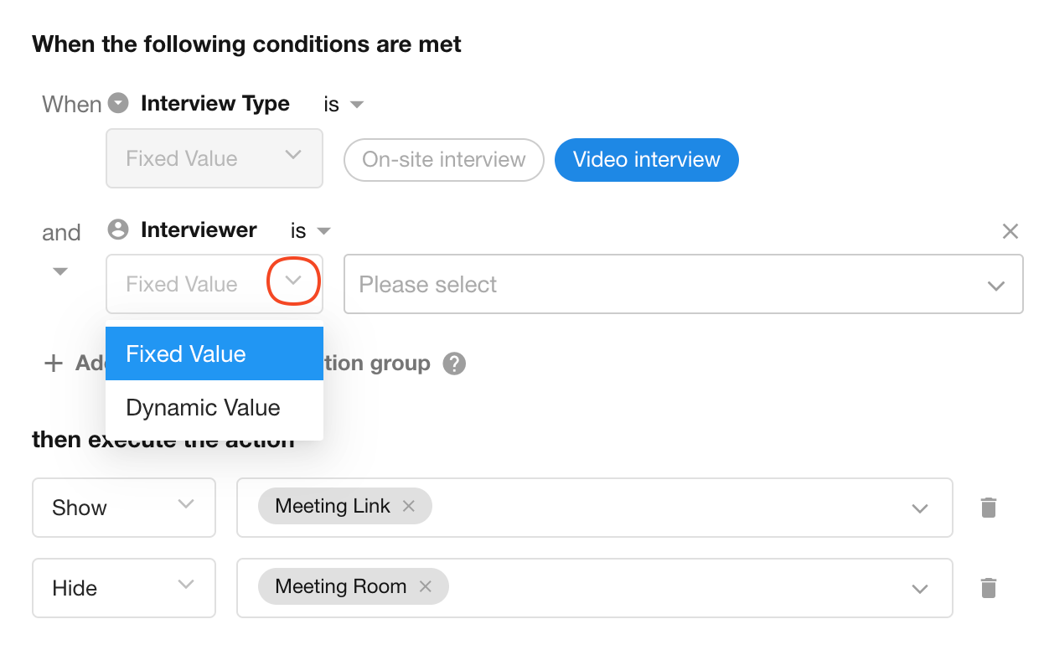Image resolution: width=1044 pixels, height=650 pixels.
Task: Click the condition group help question mark
Action: [454, 364]
